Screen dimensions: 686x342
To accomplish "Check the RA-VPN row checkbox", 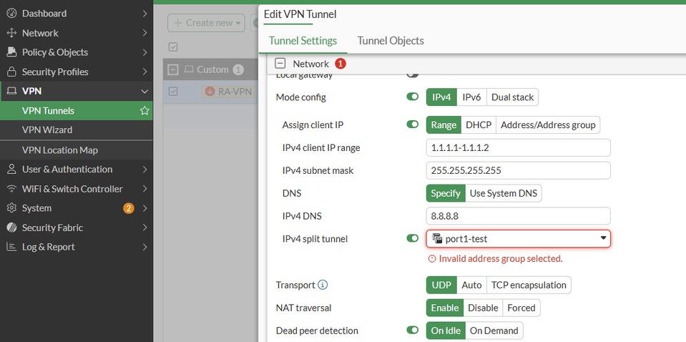I will pyautogui.click(x=172, y=92).
